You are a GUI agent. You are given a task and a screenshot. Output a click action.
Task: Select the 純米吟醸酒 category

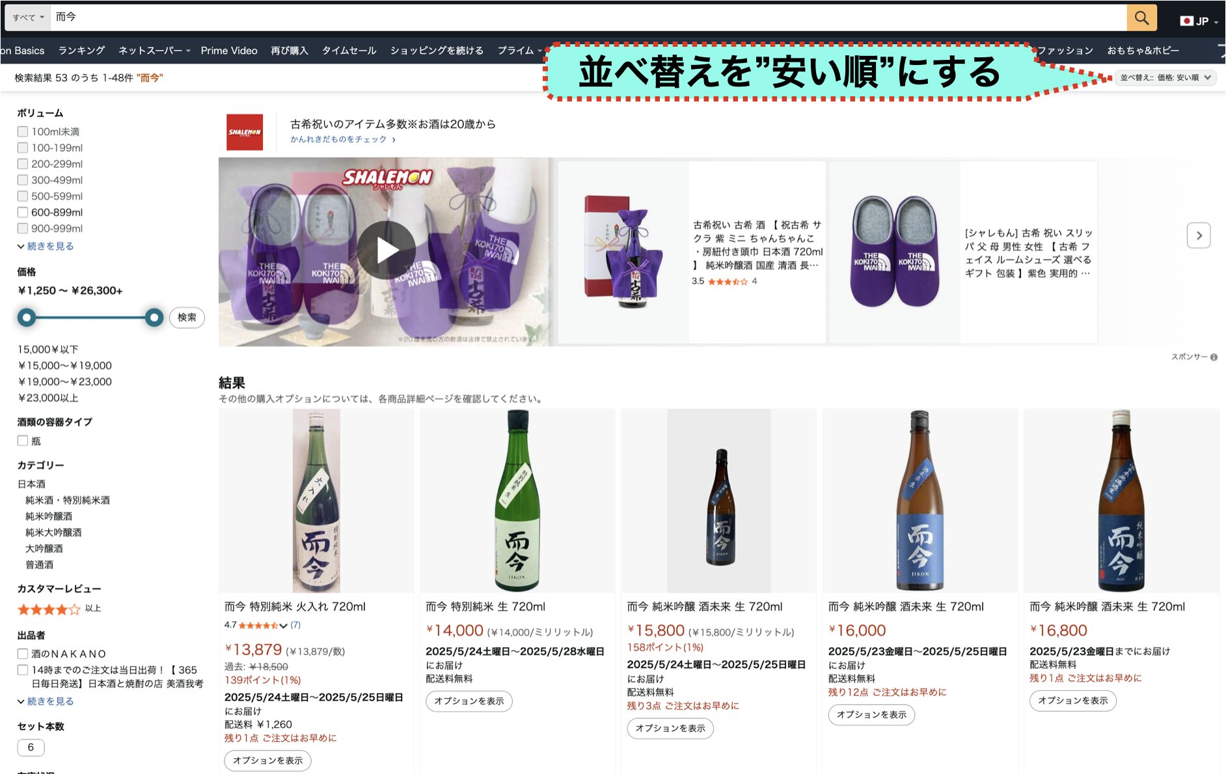pos(49,516)
